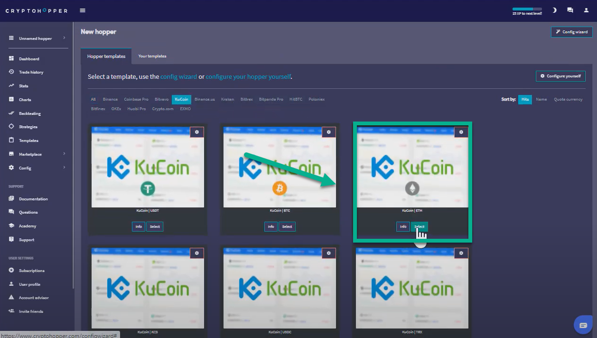Sort templates by Quote currency
597x338 pixels.
(568, 99)
